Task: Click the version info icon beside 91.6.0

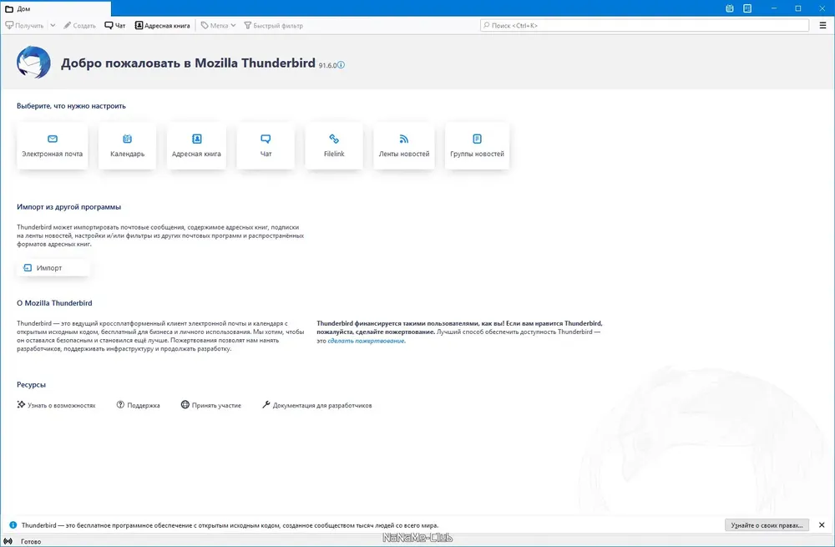Action: [x=341, y=65]
